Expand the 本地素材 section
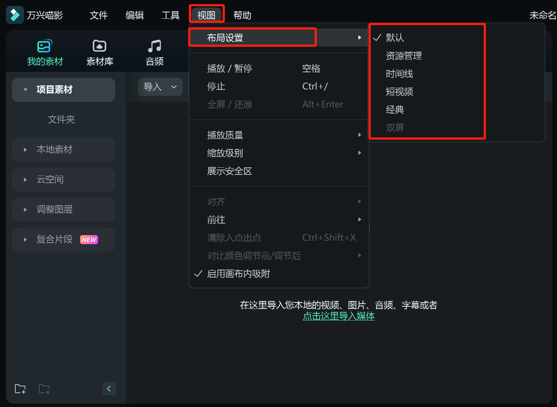557x407 pixels. click(x=25, y=149)
